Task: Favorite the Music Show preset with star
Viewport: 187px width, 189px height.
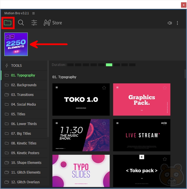Action: (104, 123)
